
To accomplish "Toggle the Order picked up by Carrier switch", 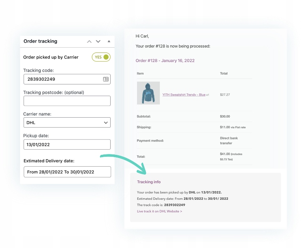I will 101,57.
